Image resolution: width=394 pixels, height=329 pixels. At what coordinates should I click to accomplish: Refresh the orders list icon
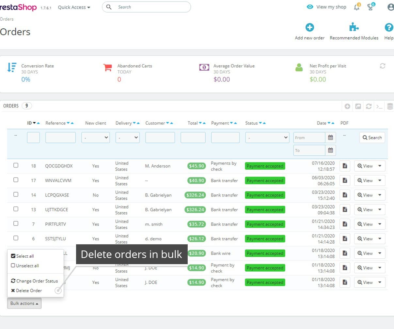(369, 106)
